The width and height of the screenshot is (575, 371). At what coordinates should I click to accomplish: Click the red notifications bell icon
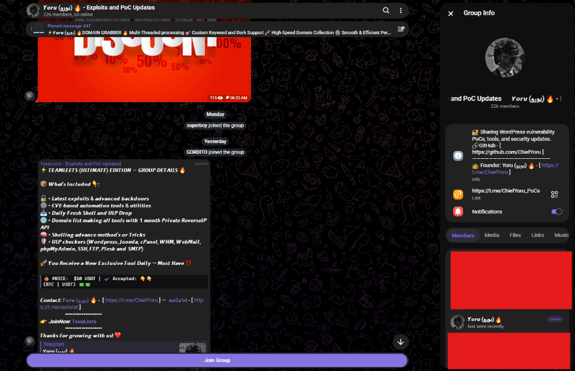click(x=458, y=212)
